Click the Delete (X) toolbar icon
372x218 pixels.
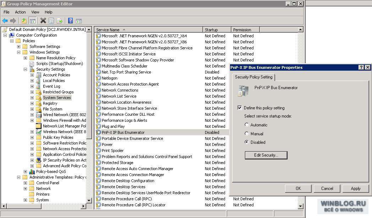coord(43,21)
